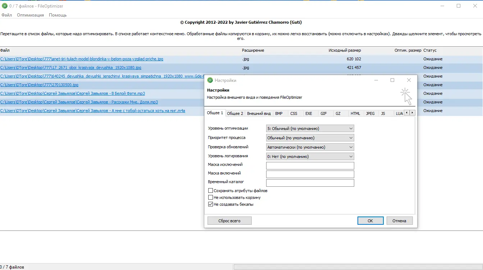The image size is (483, 270).
Task: Click the В Белой Фате.mp3 file link
Action: [72, 93]
